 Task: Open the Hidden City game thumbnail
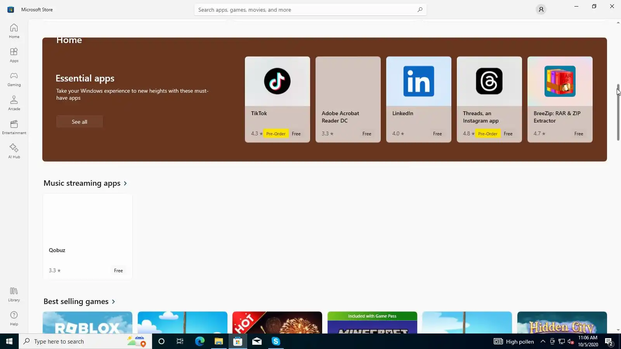pyautogui.click(x=562, y=322)
